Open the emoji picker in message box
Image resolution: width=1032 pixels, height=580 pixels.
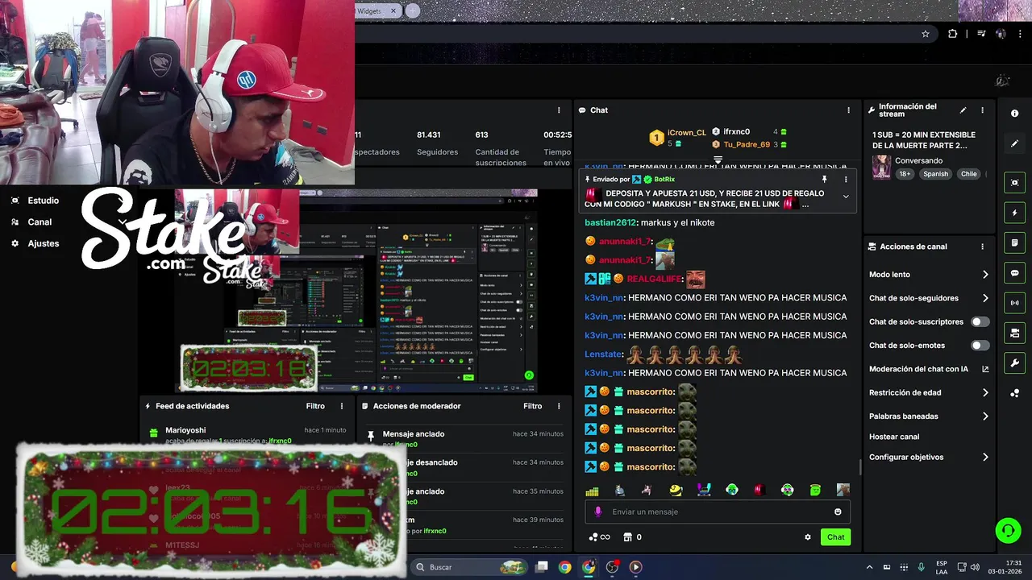click(838, 512)
